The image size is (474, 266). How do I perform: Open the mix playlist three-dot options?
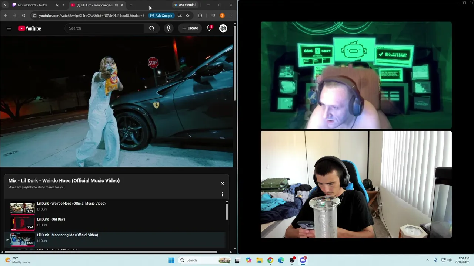[x=222, y=194]
